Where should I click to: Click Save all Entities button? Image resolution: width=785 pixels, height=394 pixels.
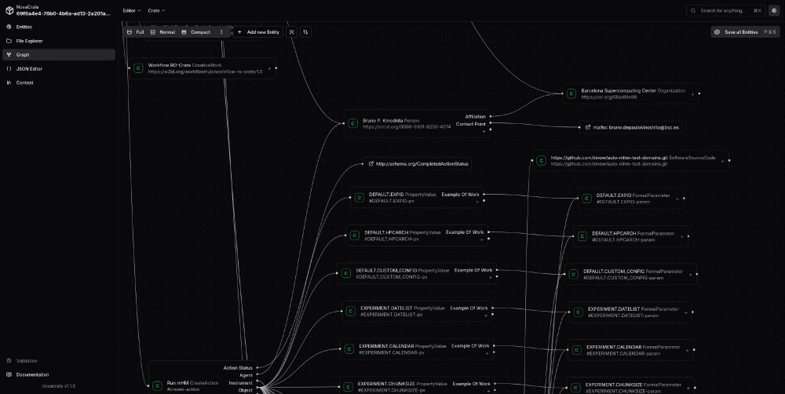[745, 32]
